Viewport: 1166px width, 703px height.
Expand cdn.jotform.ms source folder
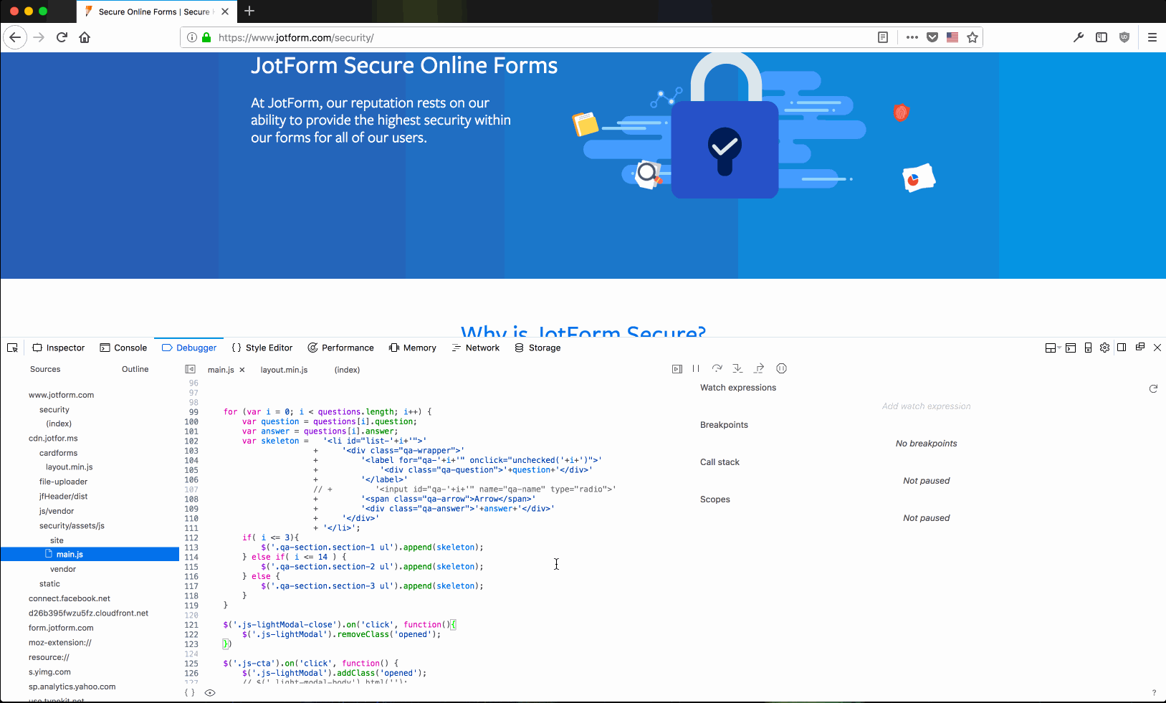53,439
